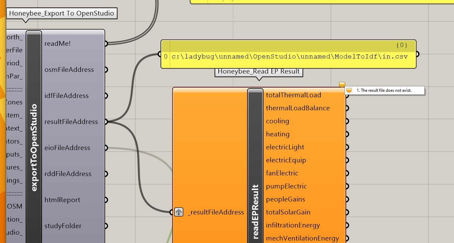
Task: Click the up-arrow icon beside _resultFileAddress
Action: pyautogui.click(x=179, y=212)
